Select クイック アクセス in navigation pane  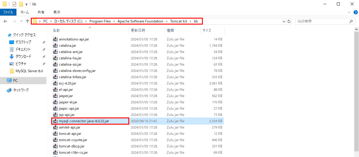coord(24,35)
